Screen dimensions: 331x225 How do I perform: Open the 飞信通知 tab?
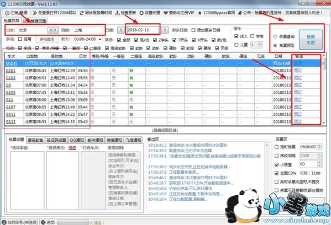(x=133, y=140)
